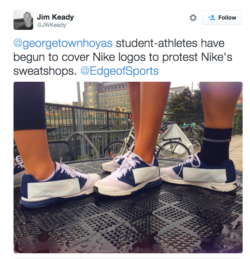The image size is (250, 259).
Task: Open the @EdgeofSports mention
Action: click(x=119, y=71)
